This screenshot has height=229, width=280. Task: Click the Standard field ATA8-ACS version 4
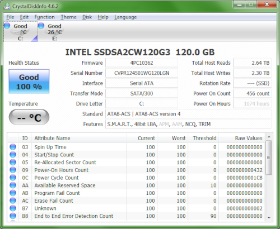point(188,114)
